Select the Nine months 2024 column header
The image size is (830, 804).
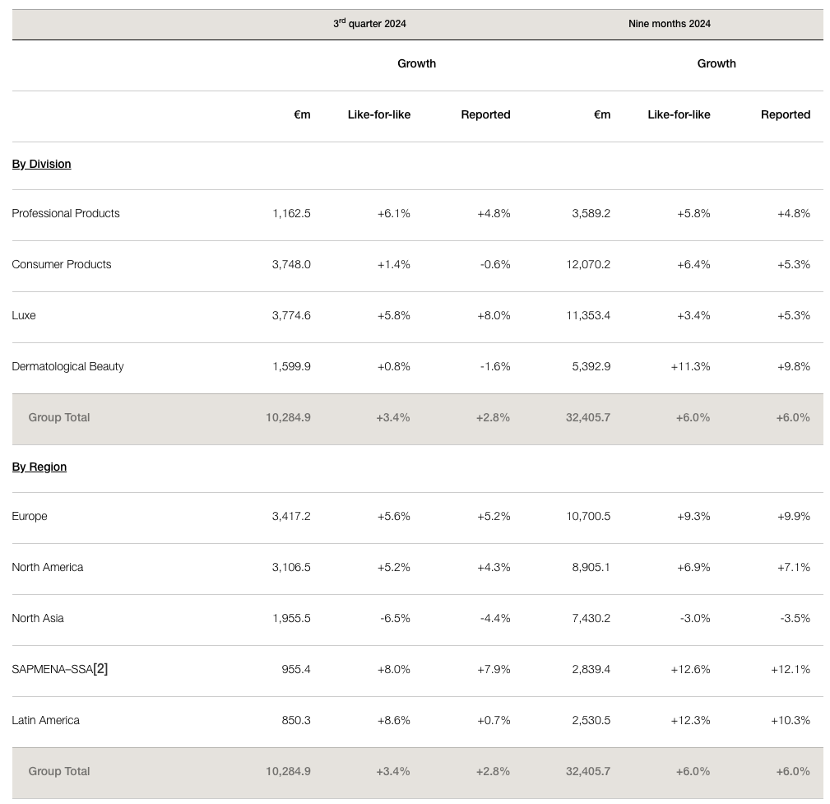[669, 24]
